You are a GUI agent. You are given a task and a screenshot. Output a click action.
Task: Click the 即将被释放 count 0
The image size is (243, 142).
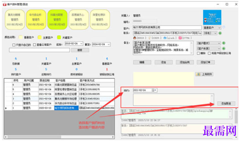click(x=76, y=69)
